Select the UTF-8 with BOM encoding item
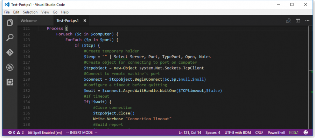 pyautogui.click(x=238, y=132)
